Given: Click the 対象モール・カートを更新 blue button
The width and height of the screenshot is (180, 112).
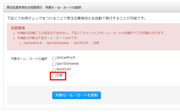Looking at the screenshot, I should click(x=77, y=95).
